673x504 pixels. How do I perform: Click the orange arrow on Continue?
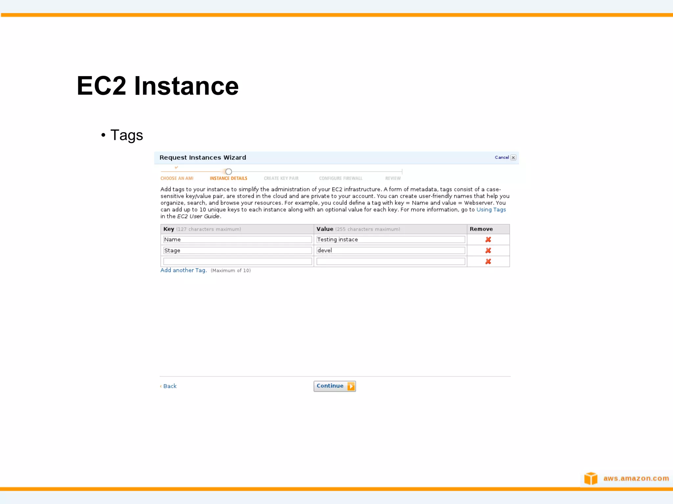click(351, 386)
